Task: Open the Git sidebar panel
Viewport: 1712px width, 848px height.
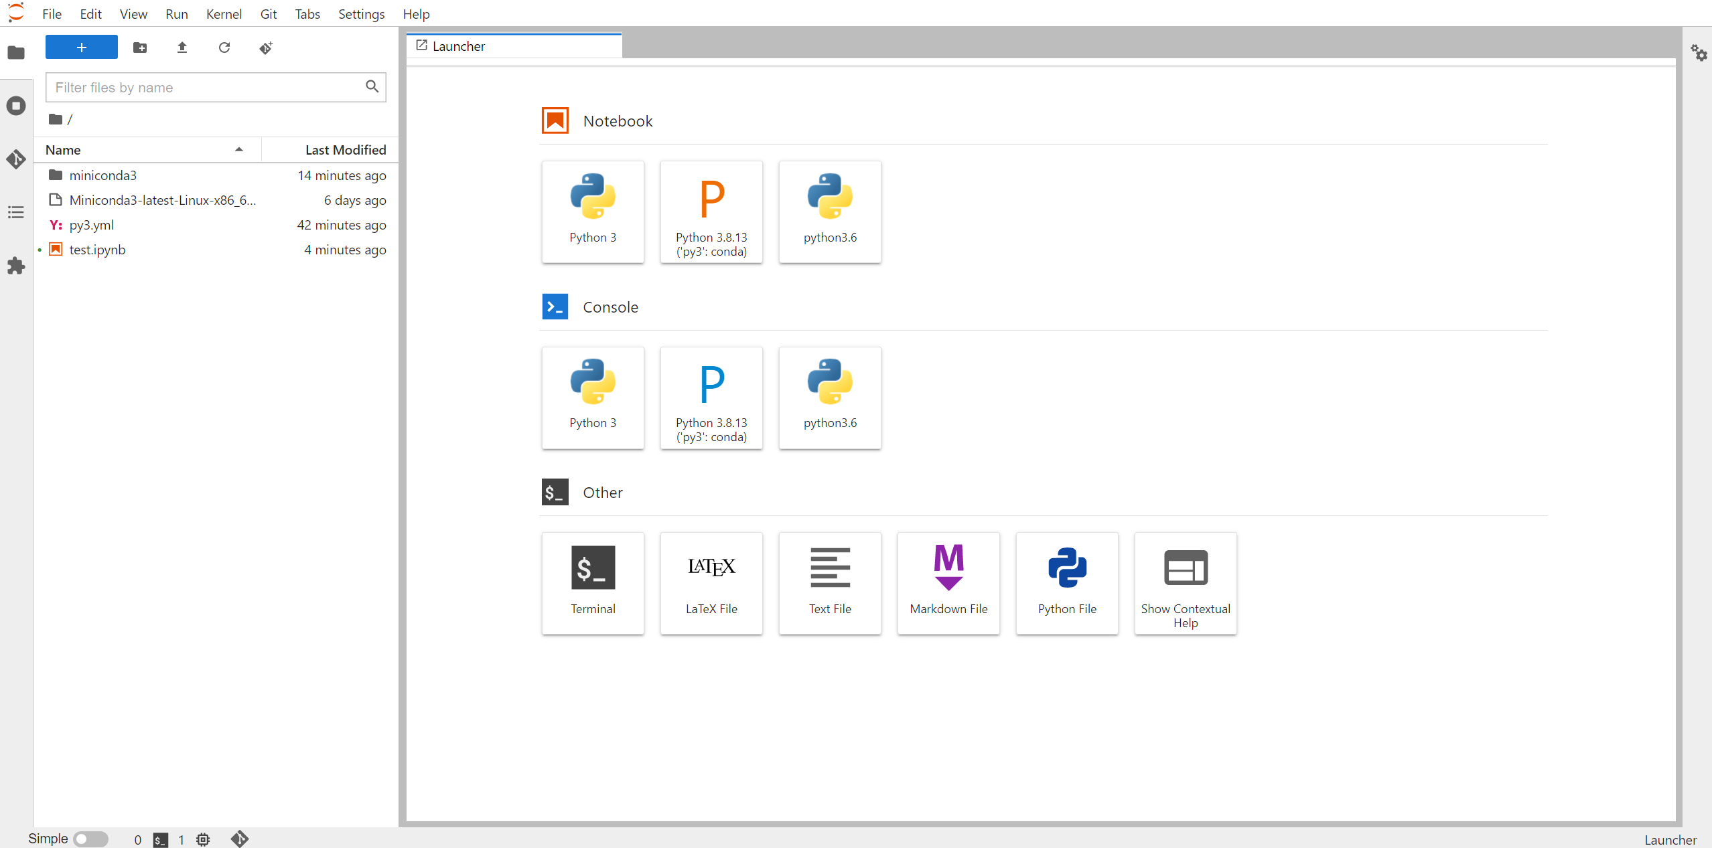Action: tap(16, 159)
